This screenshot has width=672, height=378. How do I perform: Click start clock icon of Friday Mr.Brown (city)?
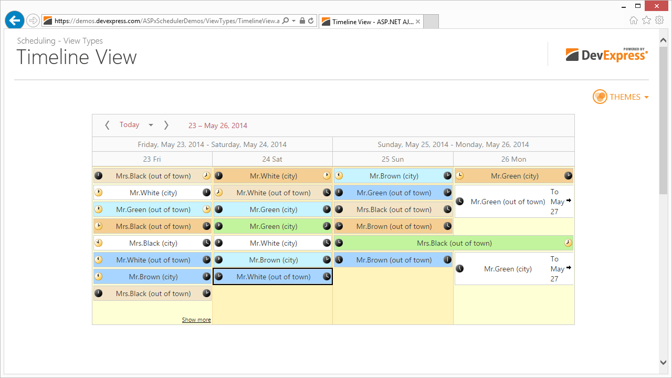[x=98, y=277]
